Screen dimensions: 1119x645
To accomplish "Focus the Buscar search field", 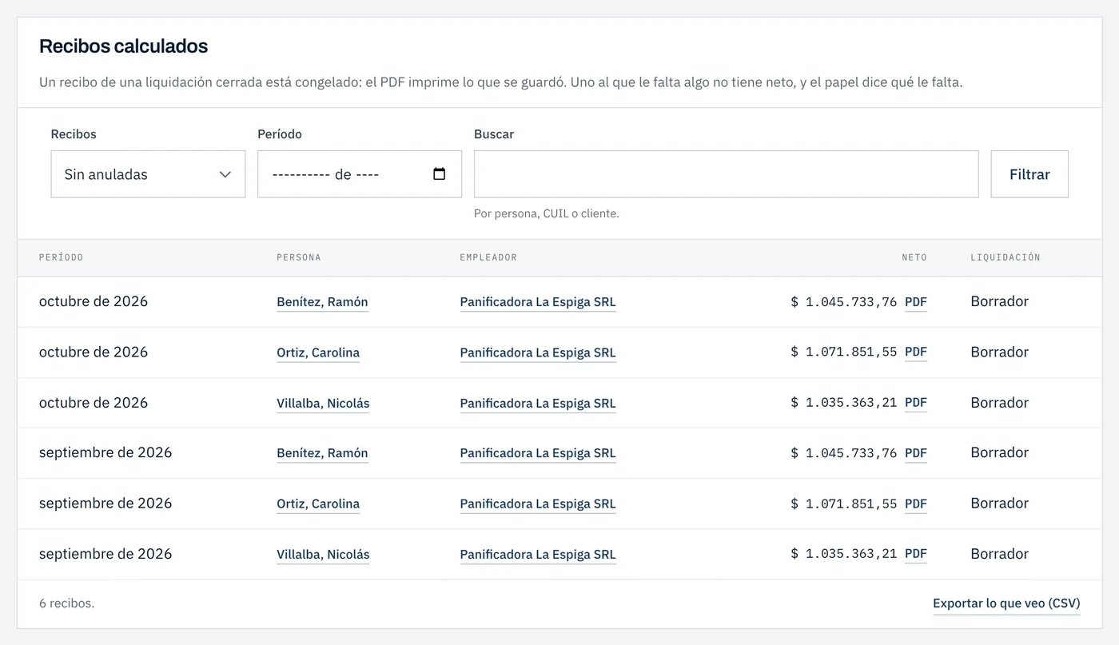I will 726,174.
